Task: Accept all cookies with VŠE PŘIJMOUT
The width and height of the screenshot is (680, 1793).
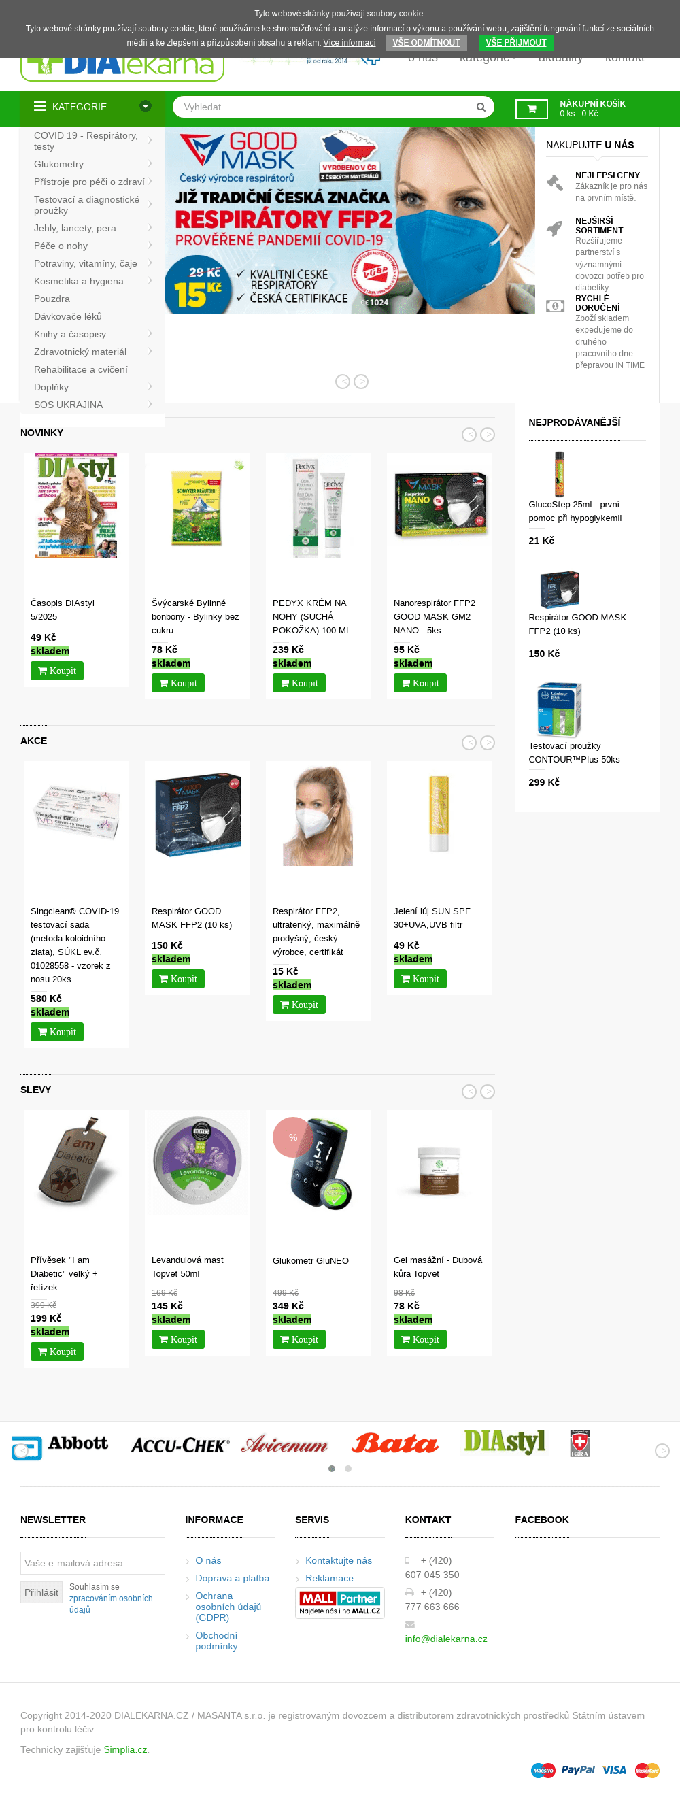Action: [x=515, y=42]
